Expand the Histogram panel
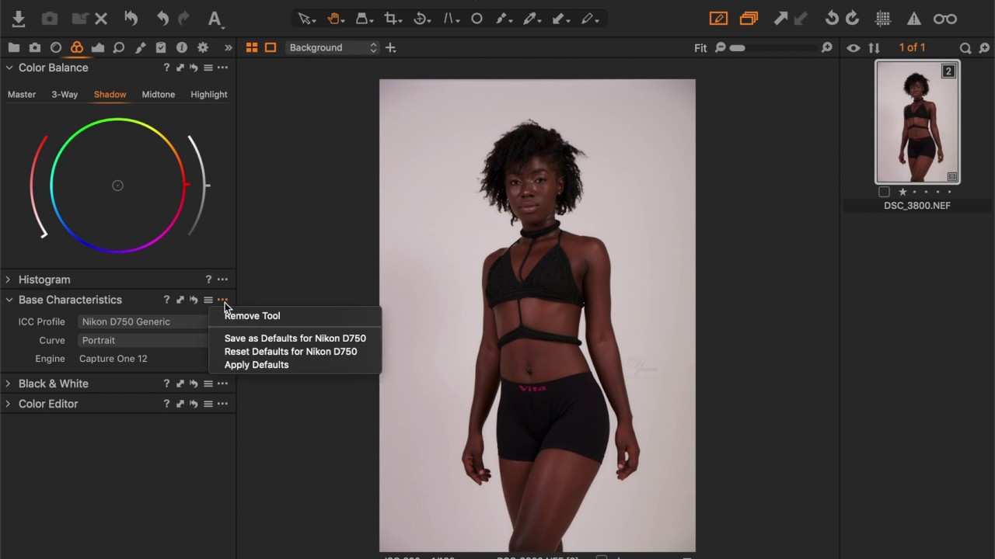The width and height of the screenshot is (995, 559). (9, 279)
